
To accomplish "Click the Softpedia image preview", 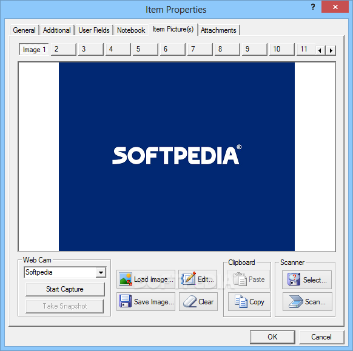I will [176, 156].
